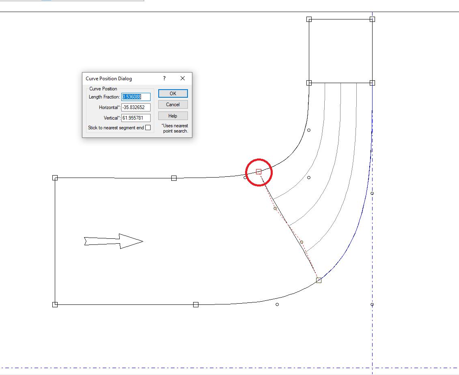Screen dimensions: 459x375
Task: Toggle Stick to nearest segment end checkbox
Action: pos(148,128)
